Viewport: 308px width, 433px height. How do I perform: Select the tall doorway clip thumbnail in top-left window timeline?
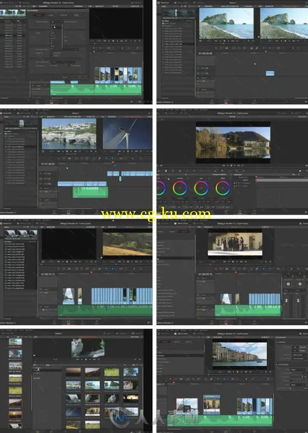click(117, 75)
